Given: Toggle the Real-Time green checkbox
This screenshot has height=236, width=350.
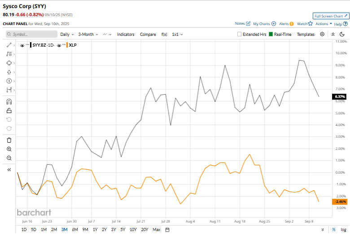Looking at the screenshot, I should coord(271,34).
